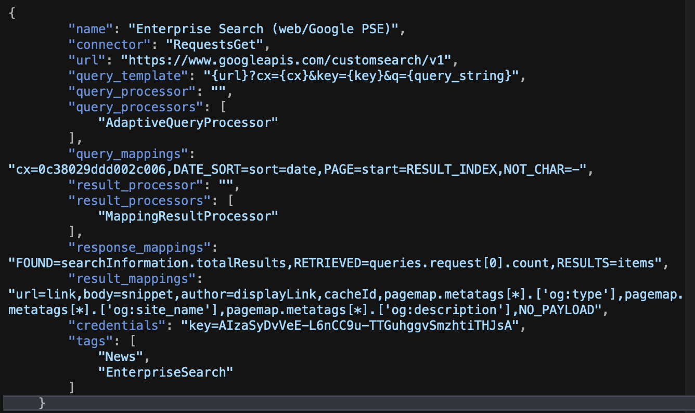Select "AdaptiveQueryProcessor" string
695x413 pixels.
[188, 123]
